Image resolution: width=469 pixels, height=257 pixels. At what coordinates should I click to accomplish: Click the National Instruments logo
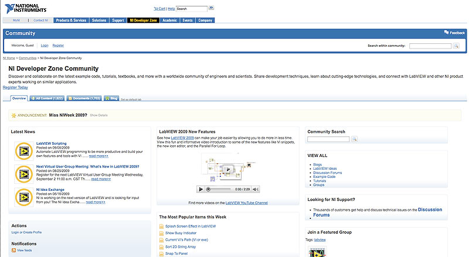click(x=26, y=8)
